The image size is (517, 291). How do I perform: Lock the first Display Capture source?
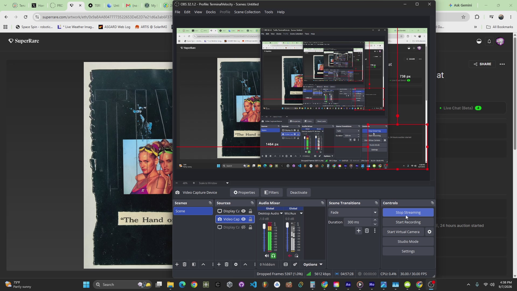click(250, 211)
